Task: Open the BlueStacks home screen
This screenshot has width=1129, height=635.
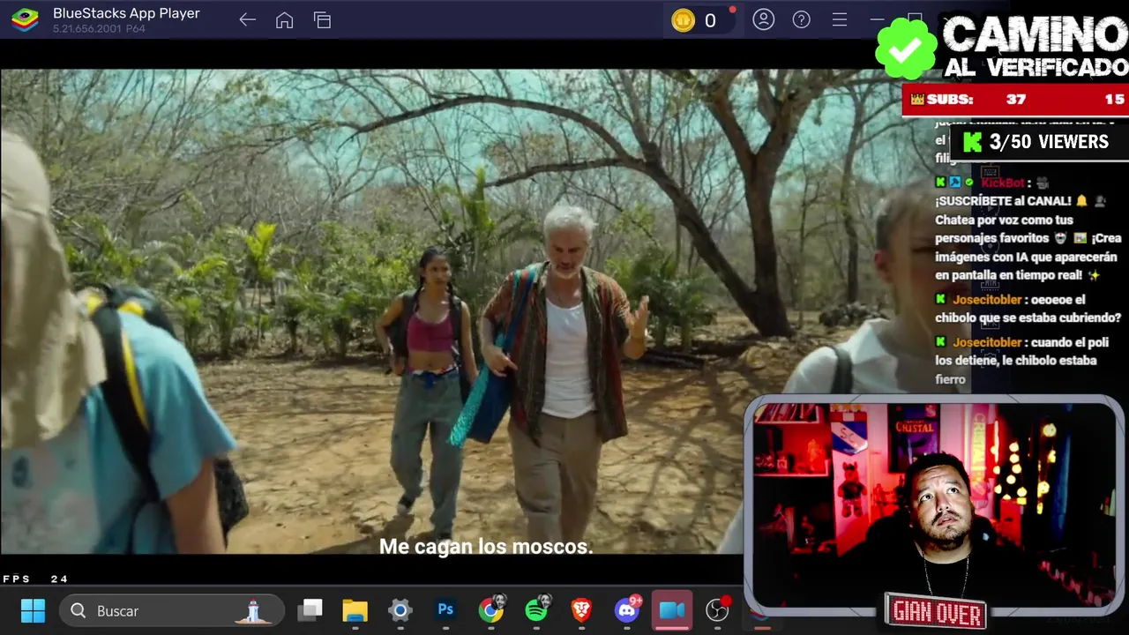Action: (284, 19)
